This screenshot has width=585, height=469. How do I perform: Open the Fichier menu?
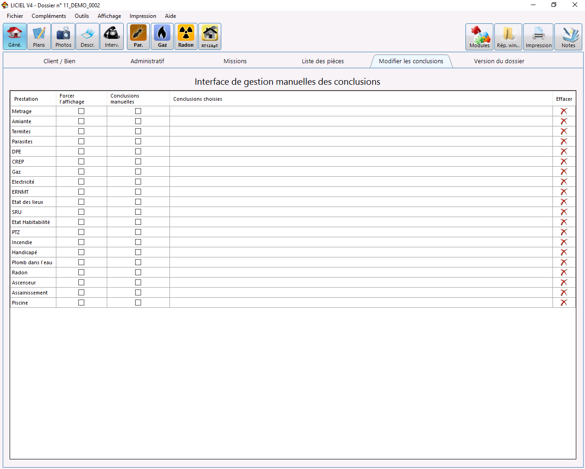tap(15, 16)
